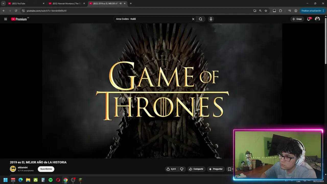This screenshot has height=184, width=327.
Task: Select the video title 2019 es EL MEJOR AÑO
Action: [38, 162]
